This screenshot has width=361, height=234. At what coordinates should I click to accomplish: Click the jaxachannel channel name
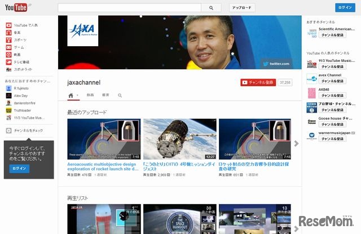pos(84,83)
